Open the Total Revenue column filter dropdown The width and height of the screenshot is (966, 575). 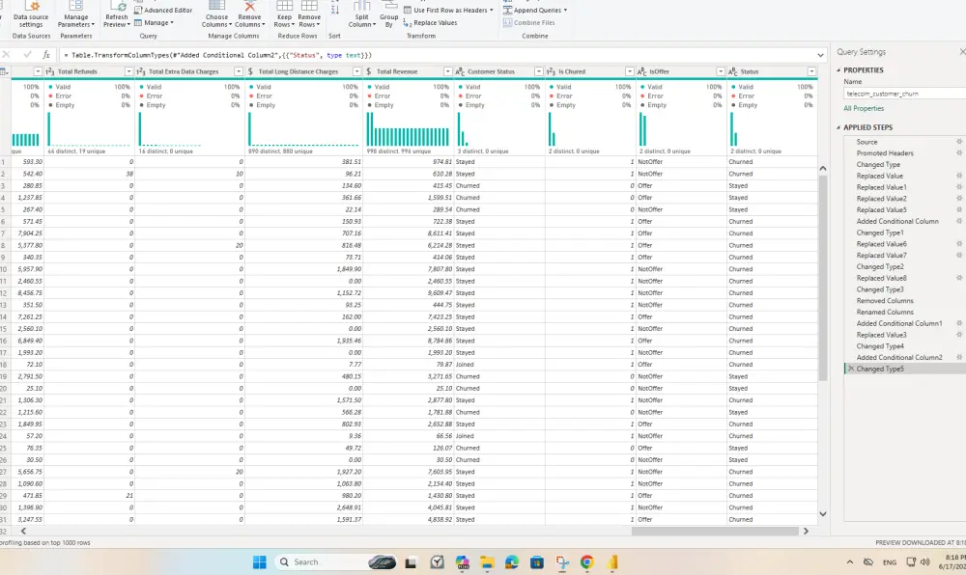pyautogui.click(x=448, y=72)
